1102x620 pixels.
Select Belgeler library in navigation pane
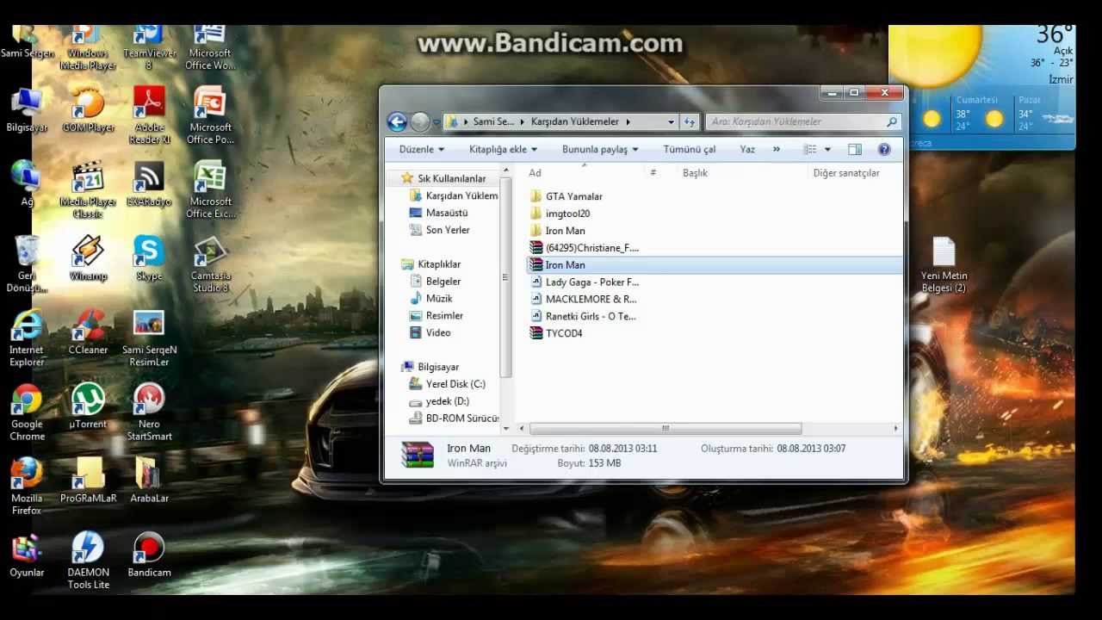[443, 282]
